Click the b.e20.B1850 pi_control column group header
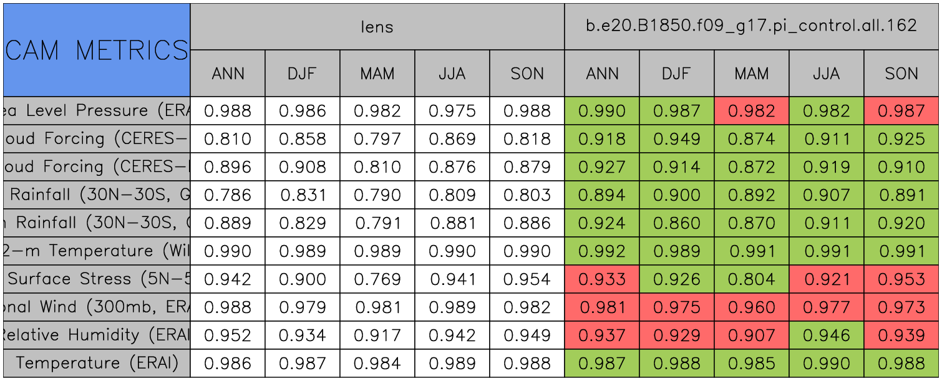Viewport: 942px width, 381px height. [x=751, y=26]
